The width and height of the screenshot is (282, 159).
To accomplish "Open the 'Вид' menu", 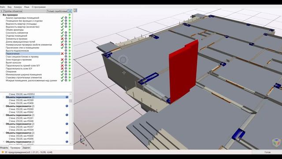I will [10, 7].
